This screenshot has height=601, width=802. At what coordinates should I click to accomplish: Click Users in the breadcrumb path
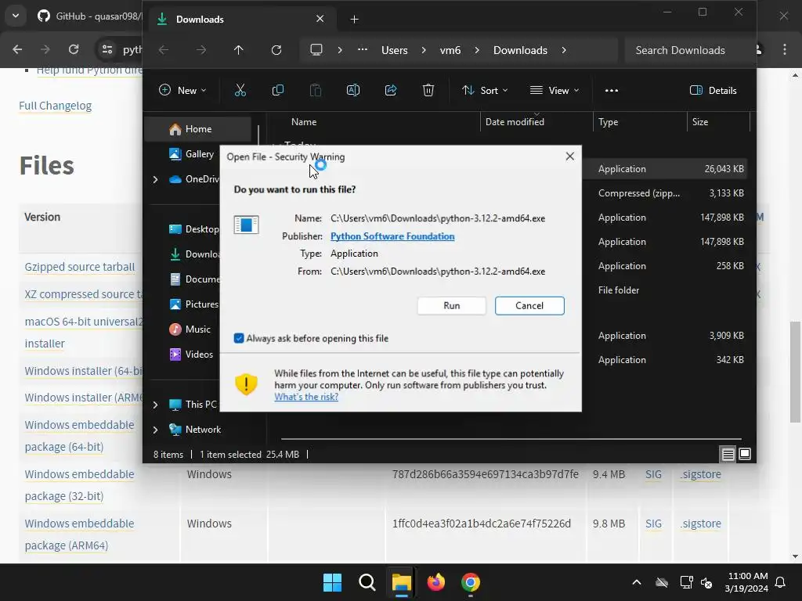tap(395, 50)
